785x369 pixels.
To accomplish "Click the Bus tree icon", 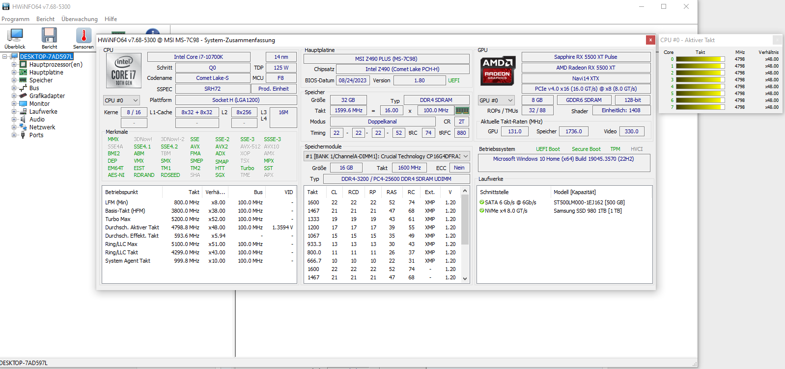I will pos(23,88).
